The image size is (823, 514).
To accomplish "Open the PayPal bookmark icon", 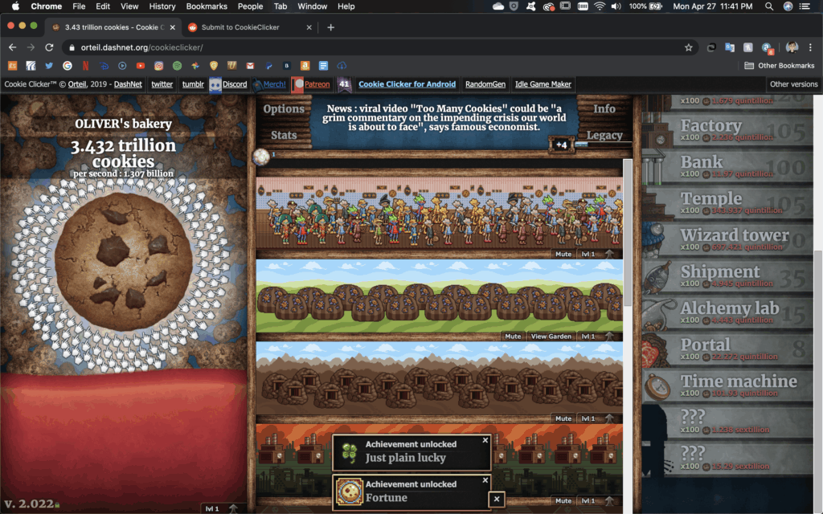I will (x=268, y=66).
